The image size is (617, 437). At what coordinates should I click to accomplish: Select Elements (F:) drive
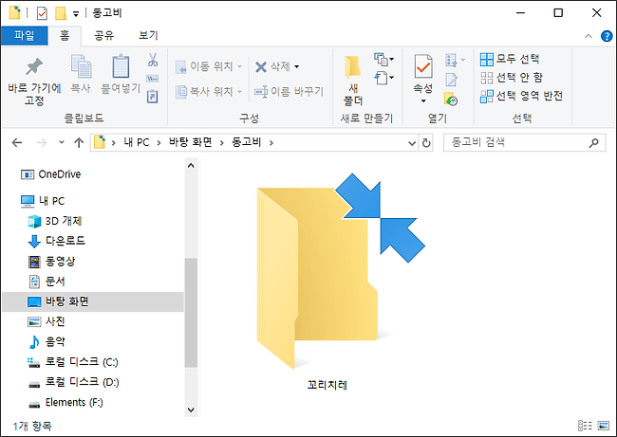pyautogui.click(x=65, y=403)
